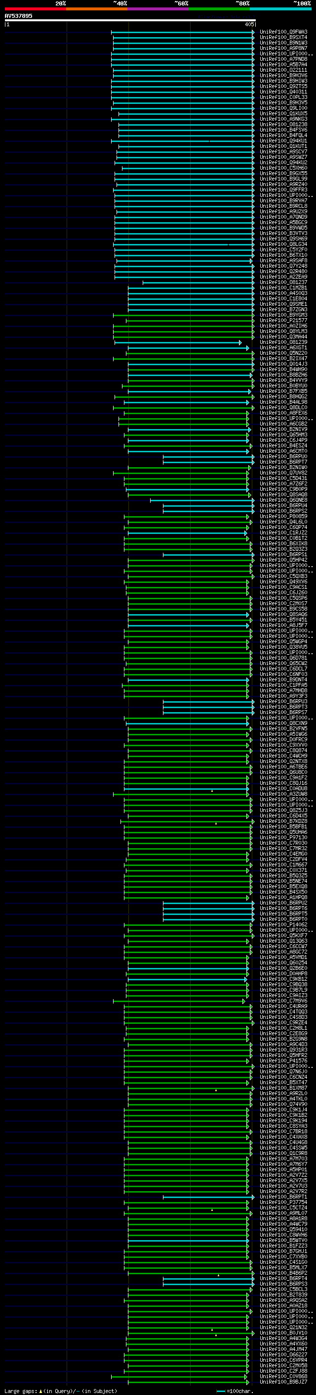Image resolution: width=316 pixels, height=1395 pixels.
Task: Select the UniRef100_Q40311 label
Action: 283,92
